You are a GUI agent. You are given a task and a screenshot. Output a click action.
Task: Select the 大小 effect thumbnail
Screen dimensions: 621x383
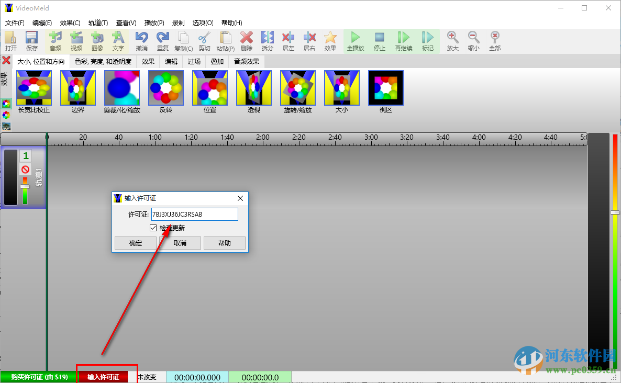342,88
